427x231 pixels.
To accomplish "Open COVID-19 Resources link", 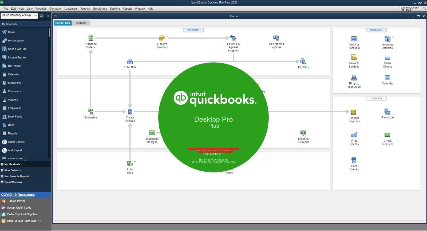I will point(18,195).
